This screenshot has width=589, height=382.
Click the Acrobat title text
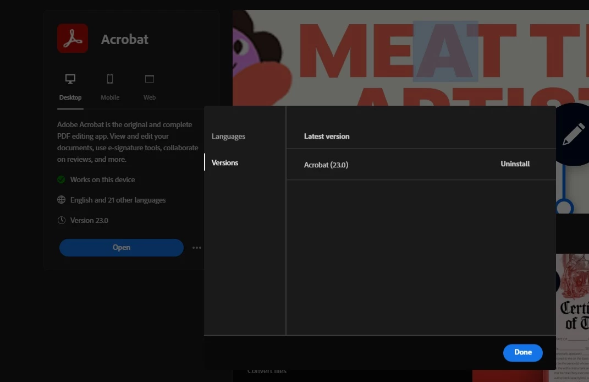(x=125, y=39)
